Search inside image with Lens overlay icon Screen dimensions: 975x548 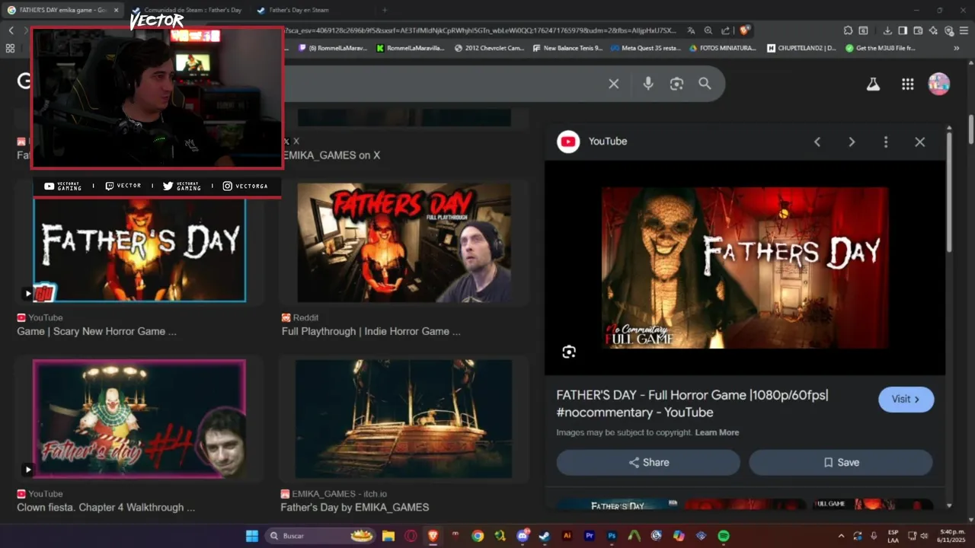569,352
